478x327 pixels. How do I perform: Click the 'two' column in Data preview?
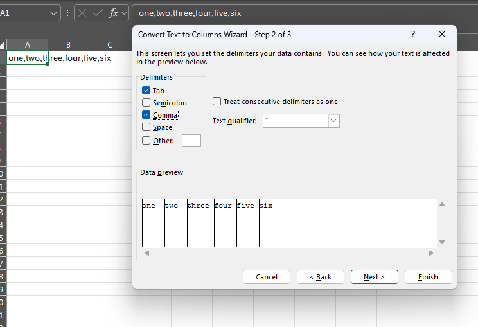click(176, 223)
